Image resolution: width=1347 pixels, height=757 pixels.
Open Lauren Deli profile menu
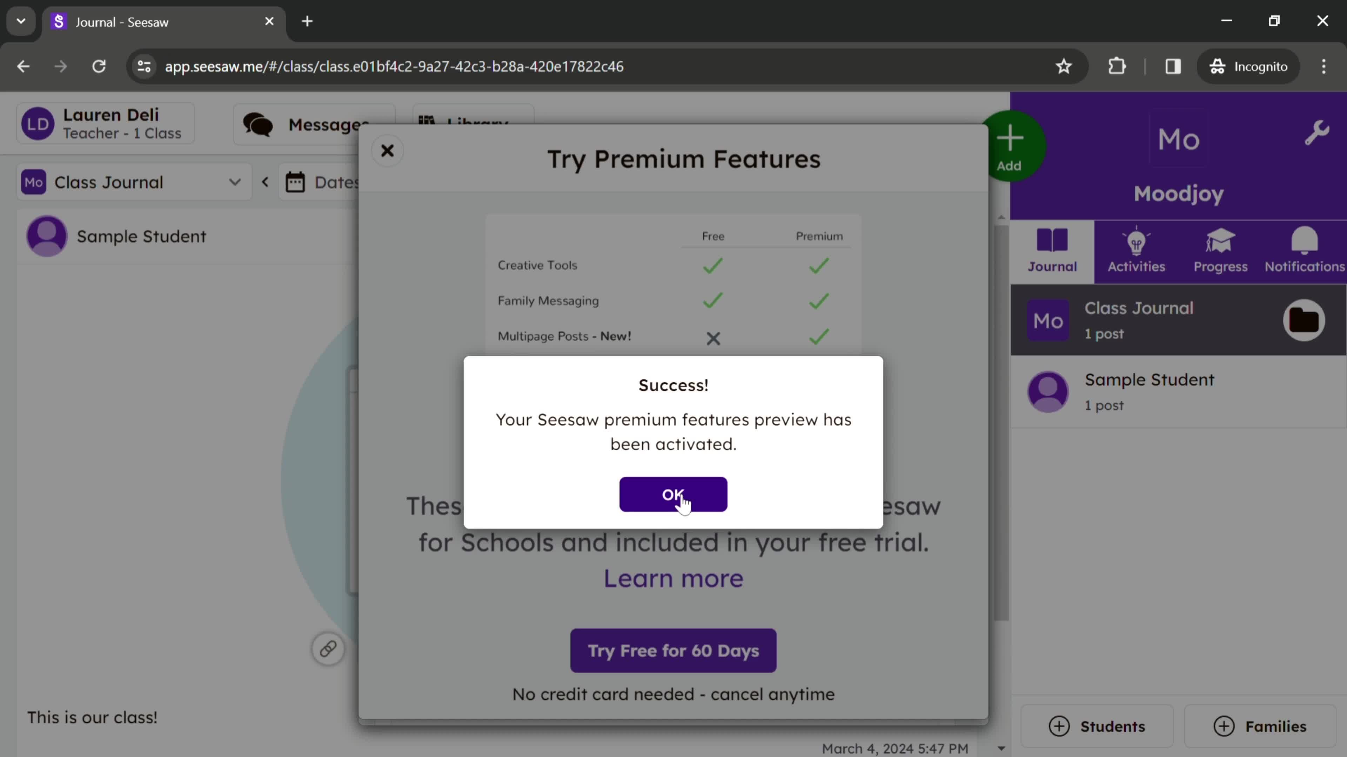pyautogui.click(x=106, y=124)
